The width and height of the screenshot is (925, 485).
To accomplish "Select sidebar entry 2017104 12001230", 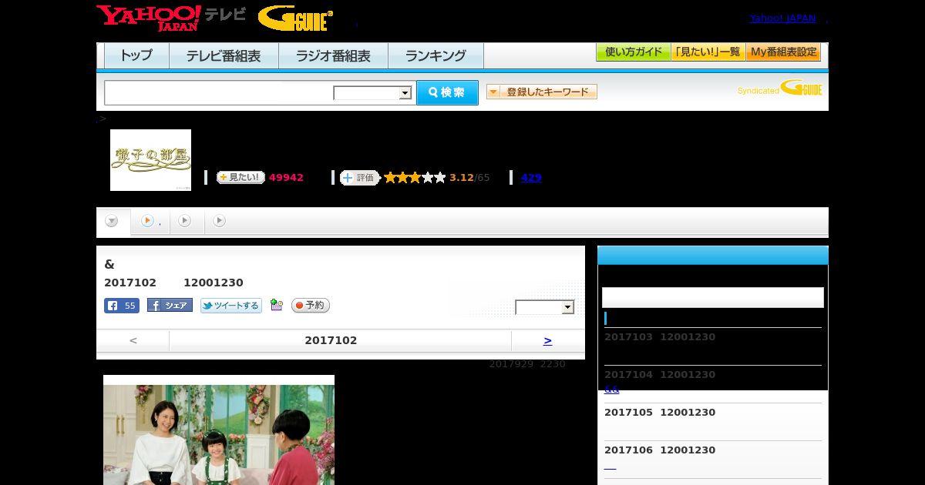I will [x=660, y=375].
